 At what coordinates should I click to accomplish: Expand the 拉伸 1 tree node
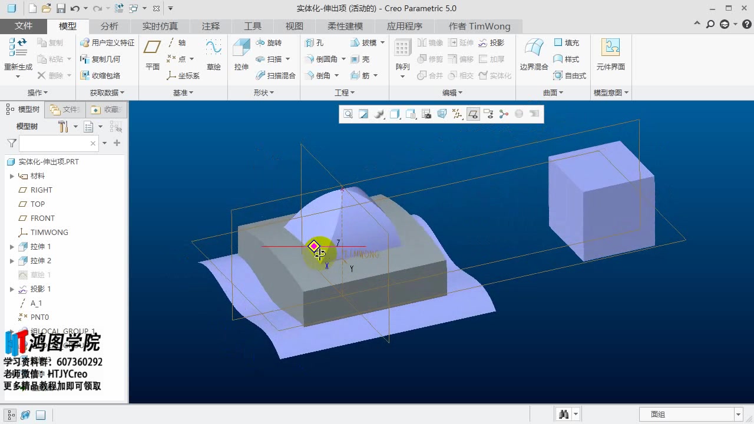point(12,247)
